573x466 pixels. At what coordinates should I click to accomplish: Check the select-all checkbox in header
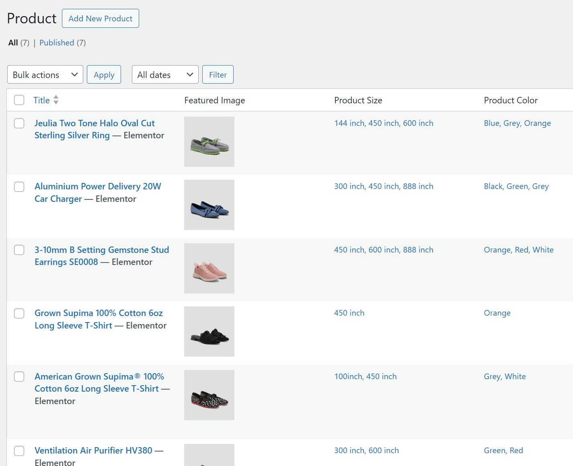(19, 100)
